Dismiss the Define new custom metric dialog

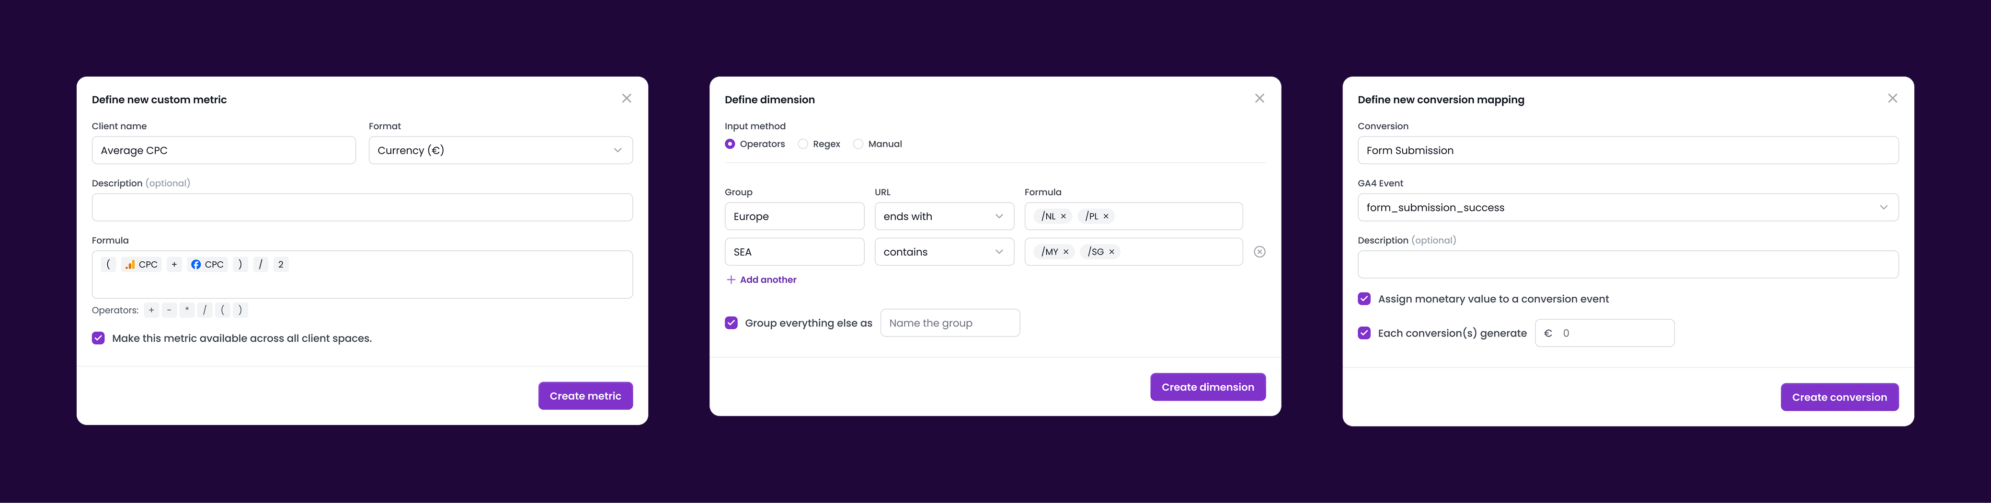(626, 98)
